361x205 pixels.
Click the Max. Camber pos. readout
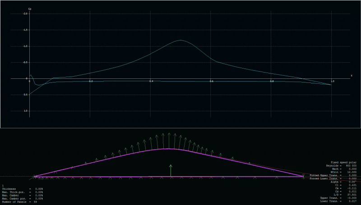(23, 198)
